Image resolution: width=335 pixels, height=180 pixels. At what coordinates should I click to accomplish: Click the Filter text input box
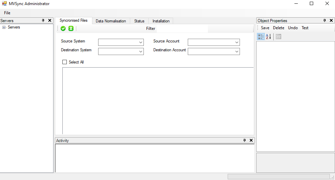182,29
